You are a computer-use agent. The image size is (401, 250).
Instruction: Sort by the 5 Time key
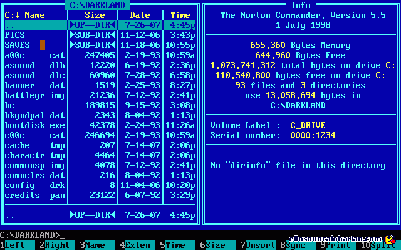pos(175,246)
